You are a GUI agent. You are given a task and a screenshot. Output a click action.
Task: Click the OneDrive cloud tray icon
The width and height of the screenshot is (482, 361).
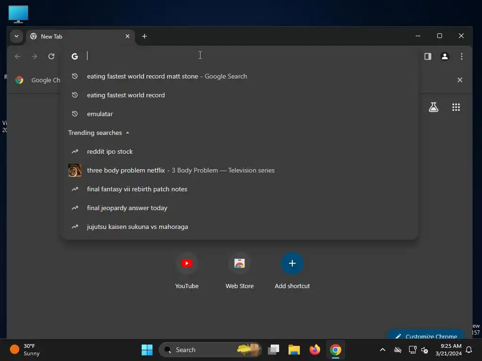(397, 350)
